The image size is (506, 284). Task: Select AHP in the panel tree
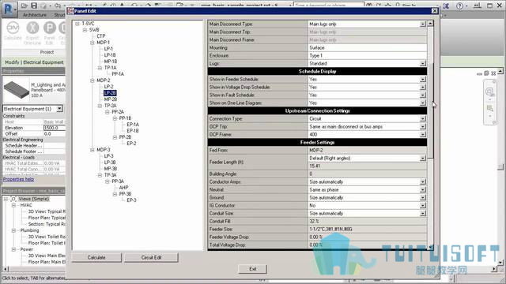(123, 188)
